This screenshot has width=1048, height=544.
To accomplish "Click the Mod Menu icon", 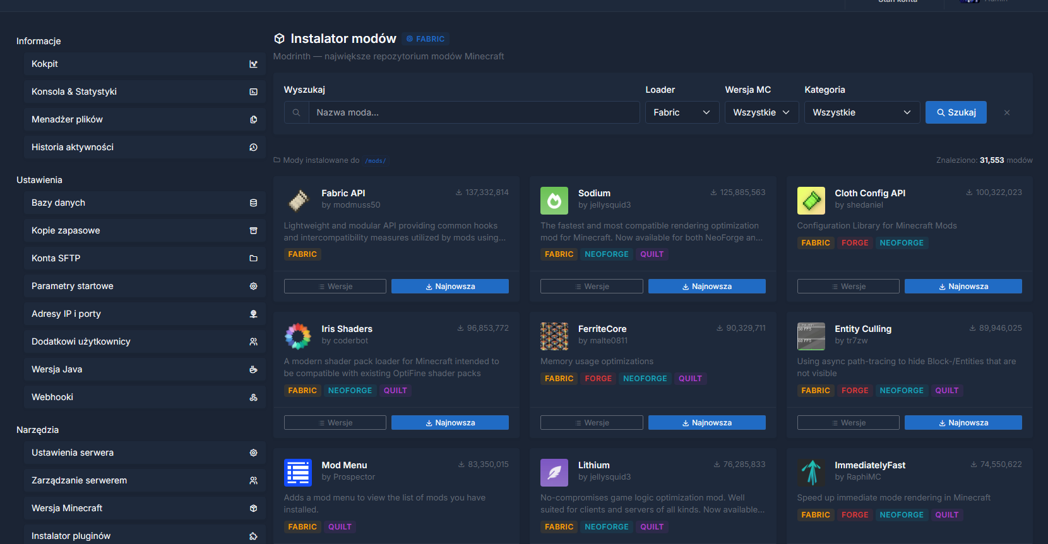I will point(297,473).
